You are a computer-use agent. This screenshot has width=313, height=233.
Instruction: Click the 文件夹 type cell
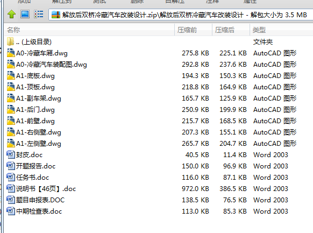[263, 42]
